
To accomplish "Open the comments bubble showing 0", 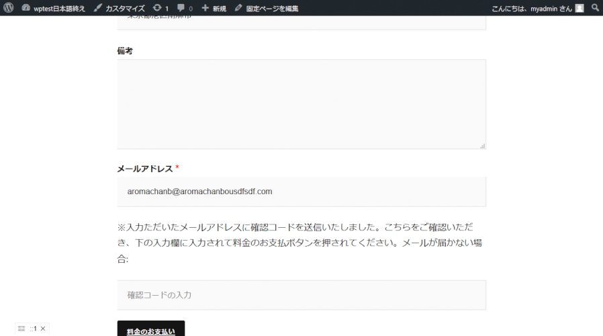I will tap(185, 8).
